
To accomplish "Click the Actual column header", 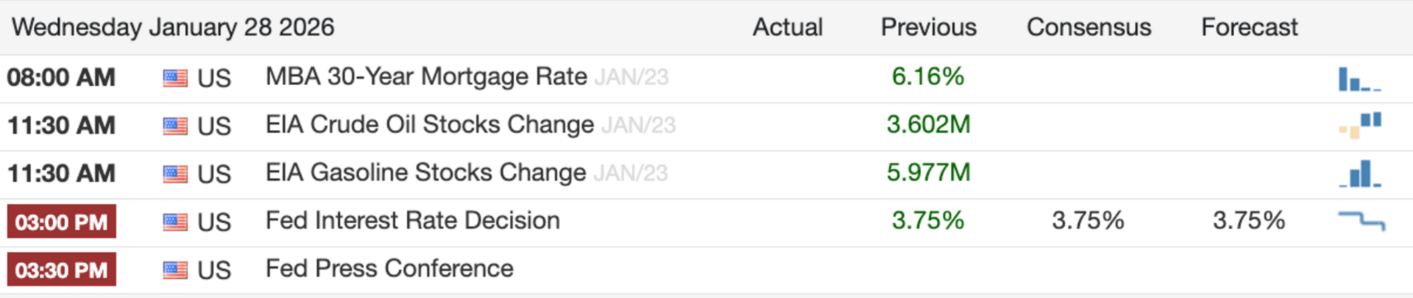I will coord(787,27).
